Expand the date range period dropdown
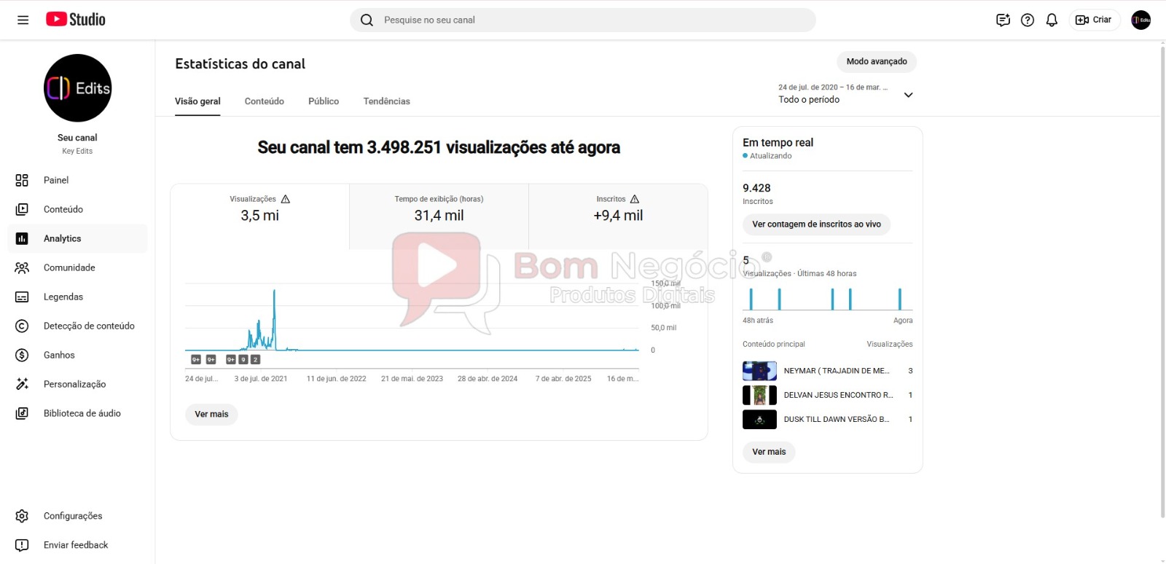 pos(908,95)
